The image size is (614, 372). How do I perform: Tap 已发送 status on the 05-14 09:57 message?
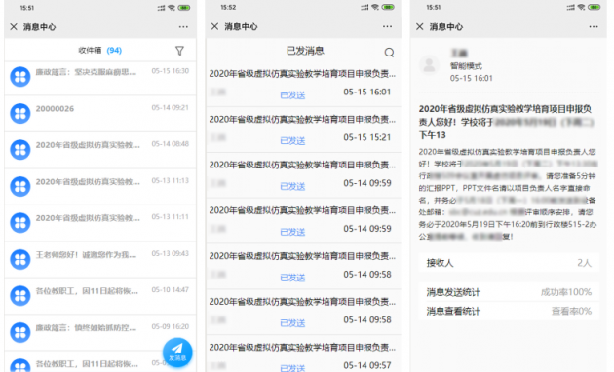(x=292, y=368)
